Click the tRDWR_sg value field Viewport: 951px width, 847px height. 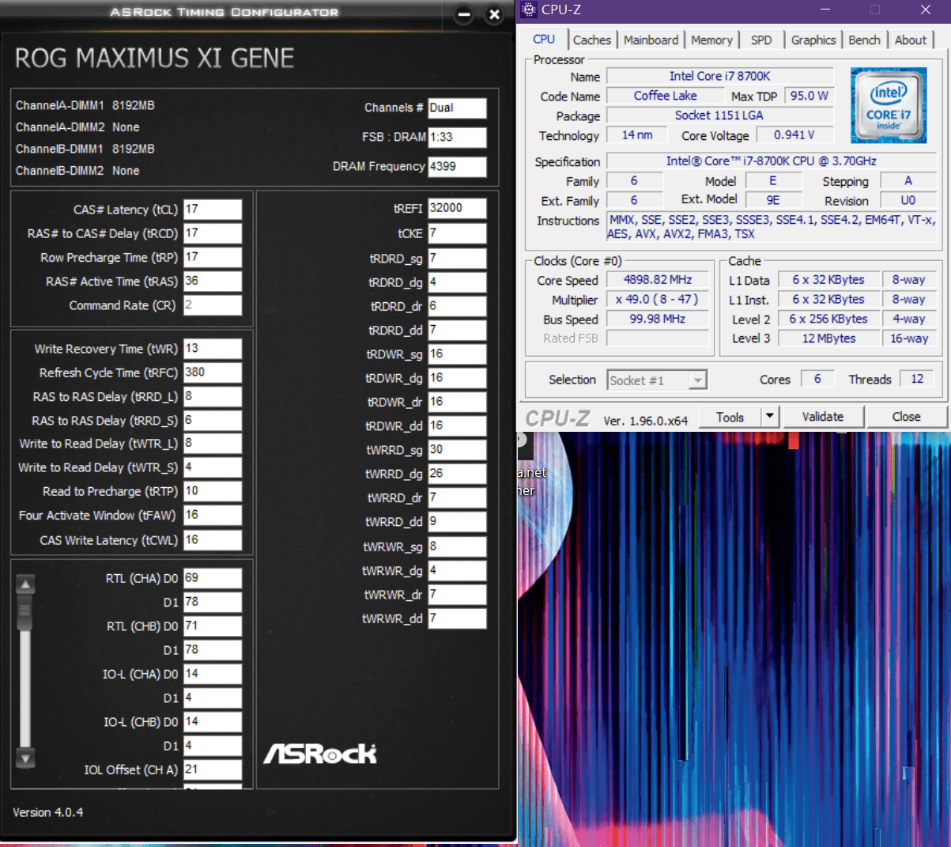point(458,354)
